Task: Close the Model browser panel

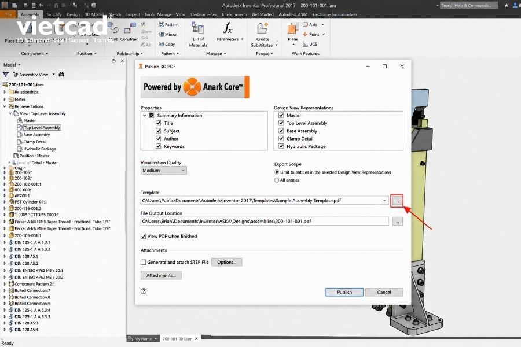Action: click(x=122, y=61)
